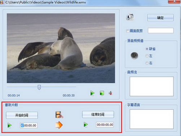Play from end time using green arrow

(86, 124)
